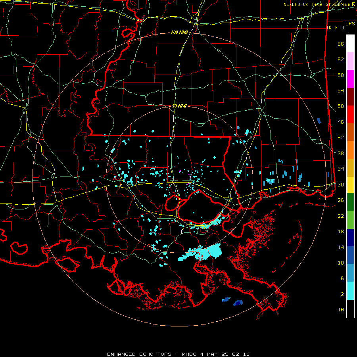Screen dimensions: 357x357
Task: Click the 58 legend value
Action: (x=341, y=75)
